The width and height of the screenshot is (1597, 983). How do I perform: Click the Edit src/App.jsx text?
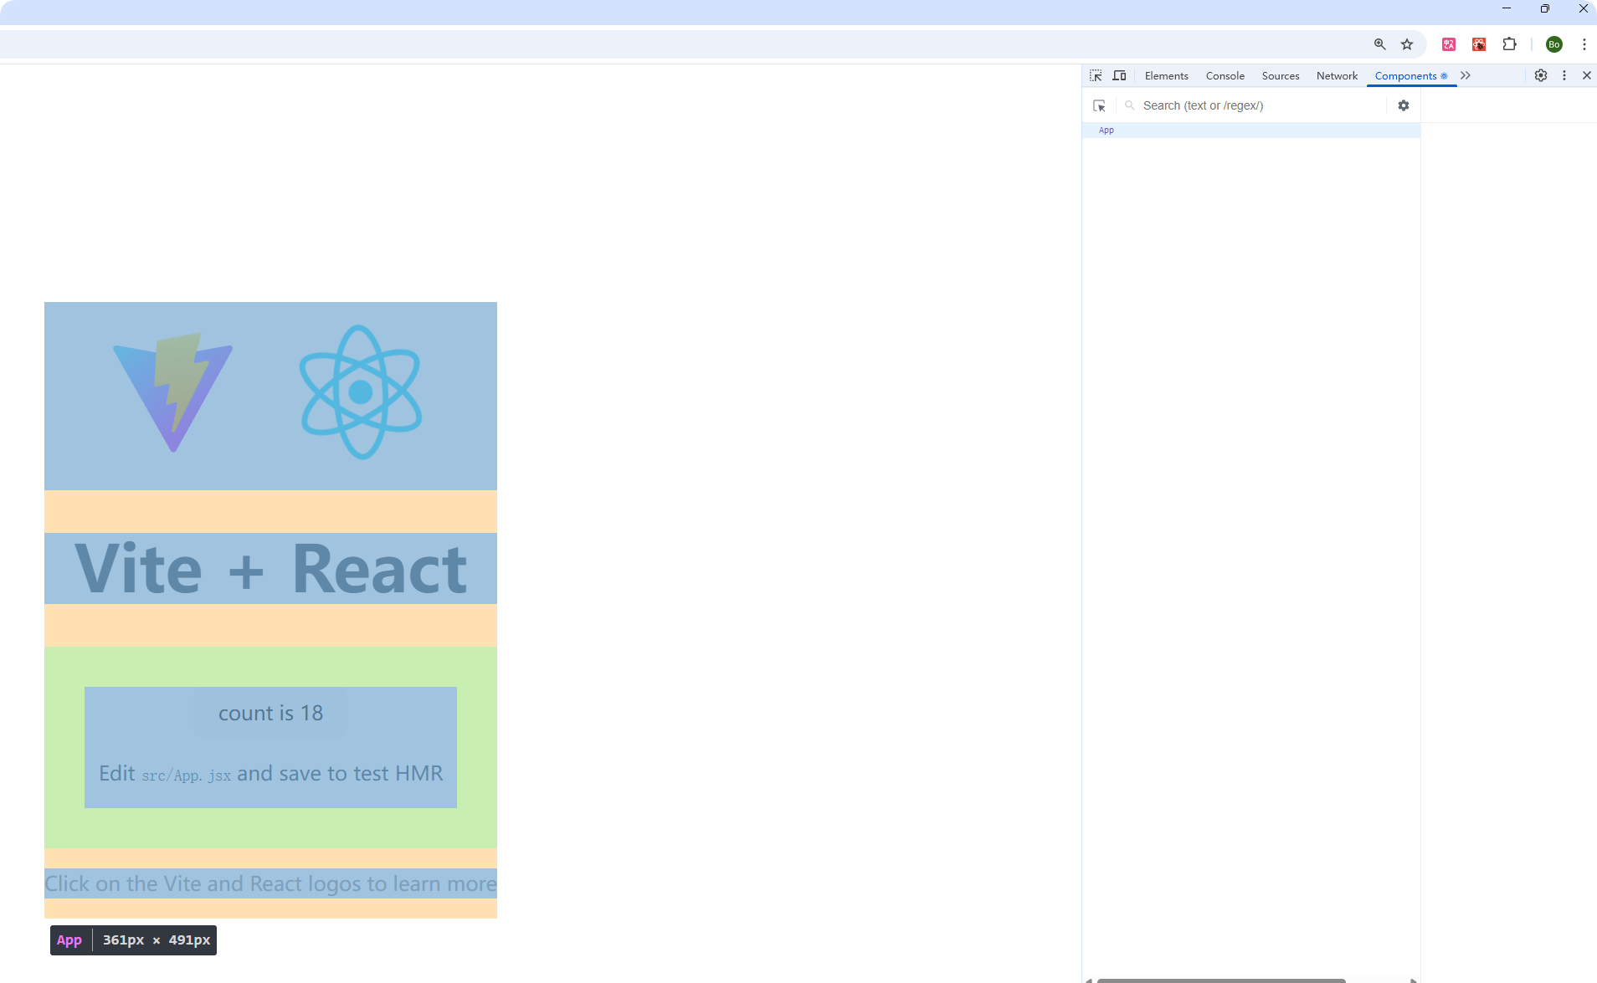[270, 773]
